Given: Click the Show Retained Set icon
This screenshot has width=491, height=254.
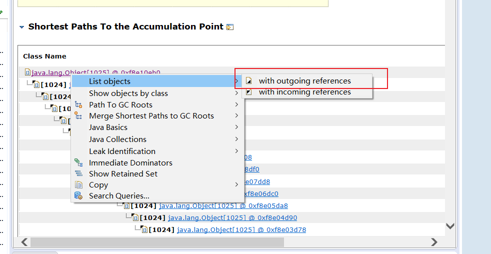Looking at the screenshot, I should point(78,173).
